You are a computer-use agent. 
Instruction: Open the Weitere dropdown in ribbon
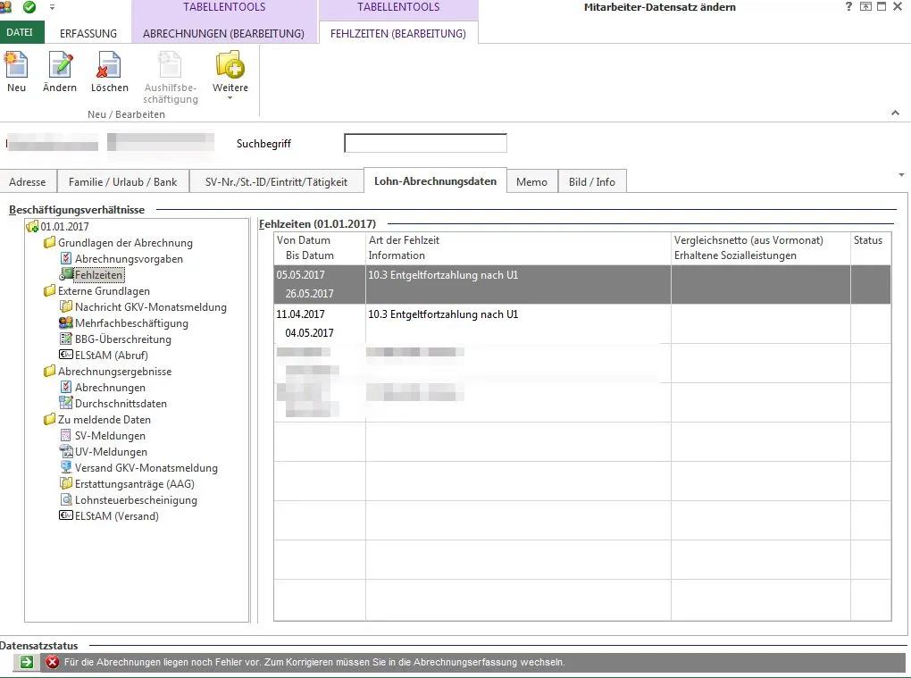click(230, 75)
